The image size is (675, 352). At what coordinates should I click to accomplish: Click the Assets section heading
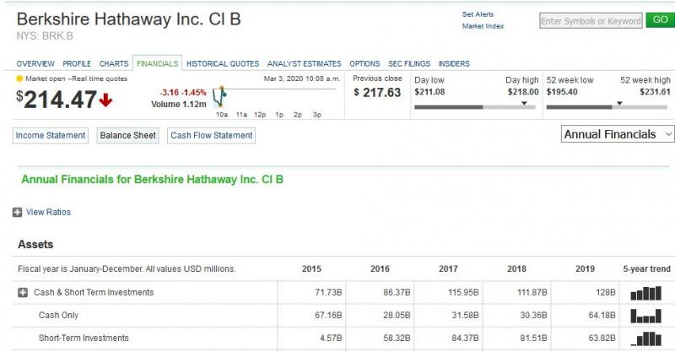pos(35,244)
